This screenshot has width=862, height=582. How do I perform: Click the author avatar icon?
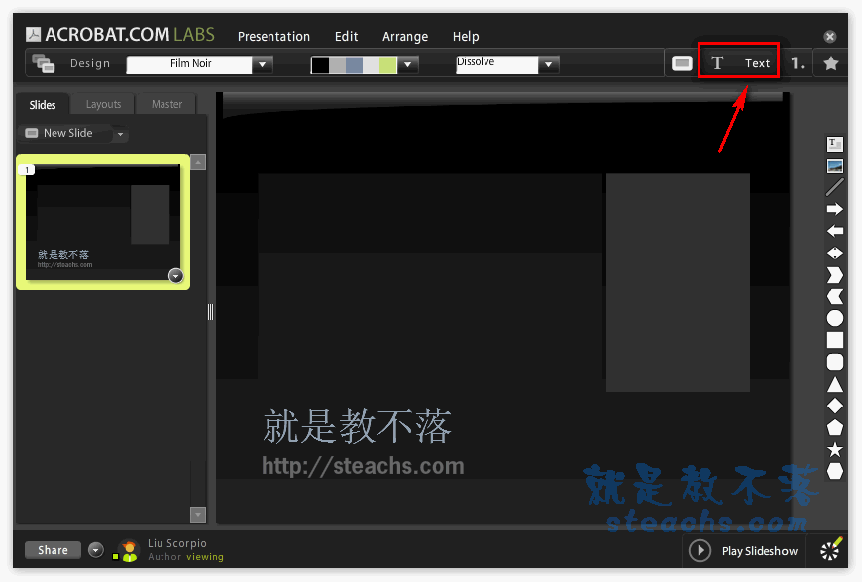coord(129,550)
